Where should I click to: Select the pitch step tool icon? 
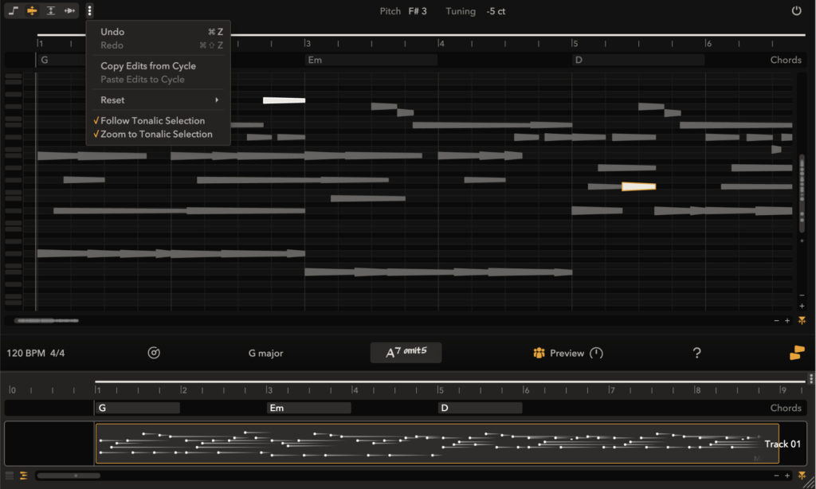click(x=14, y=11)
